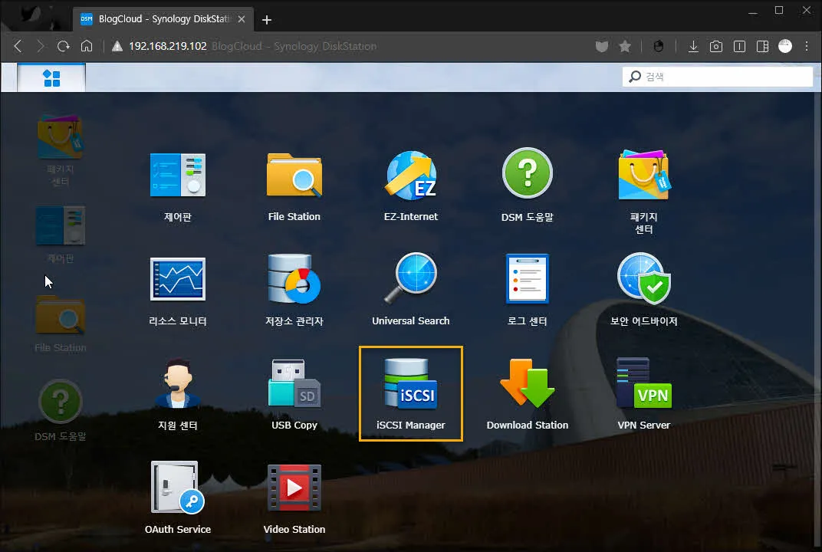Click the dimmed DSM 도움말 desktop shortcut
The width and height of the screenshot is (822, 552).
61,410
